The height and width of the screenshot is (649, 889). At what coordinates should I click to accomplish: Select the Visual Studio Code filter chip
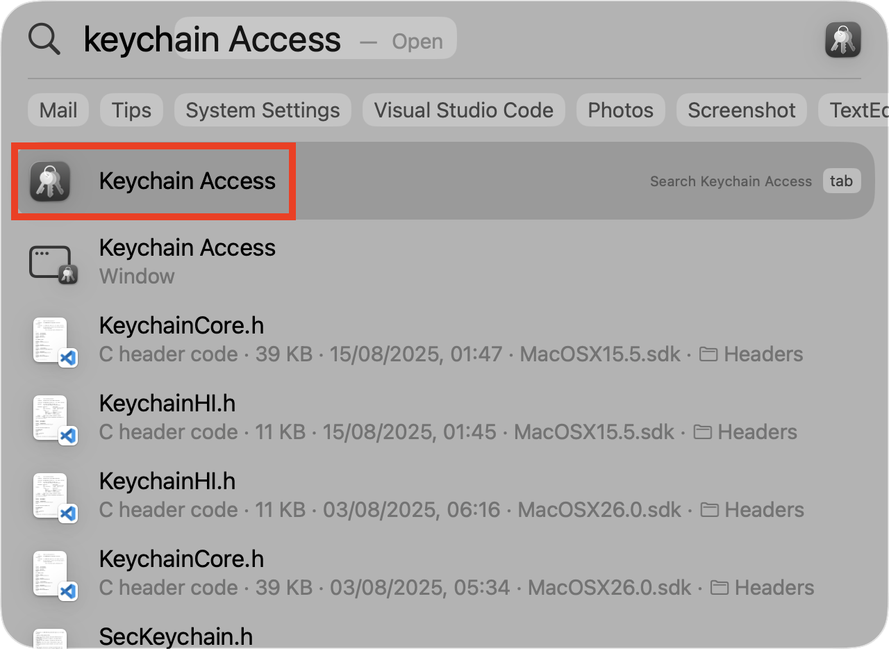pyautogui.click(x=463, y=110)
